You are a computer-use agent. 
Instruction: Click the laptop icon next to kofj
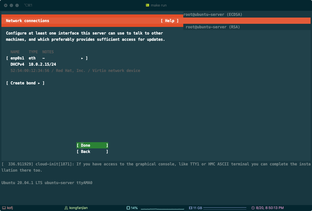[x=4, y=208]
